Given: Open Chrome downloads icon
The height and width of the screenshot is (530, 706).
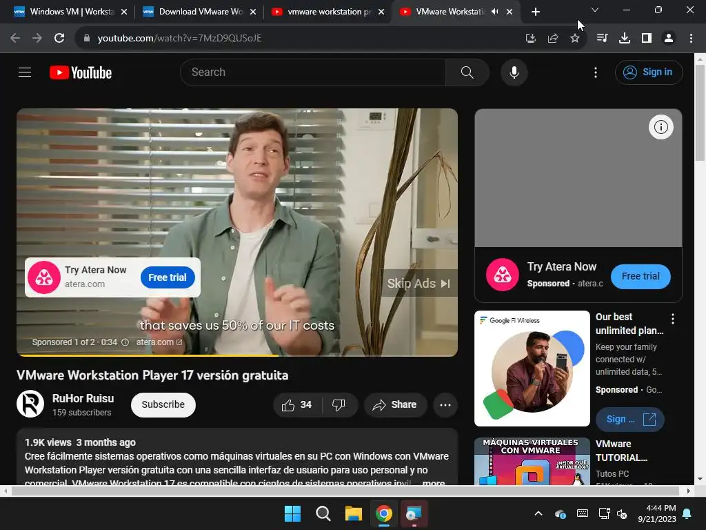Looking at the screenshot, I should 624,38.
